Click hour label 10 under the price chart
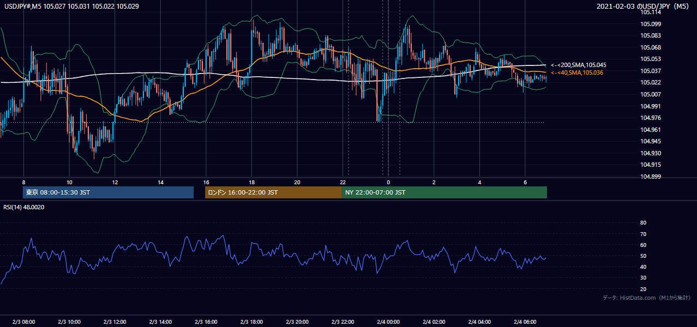 pos(69,182)
